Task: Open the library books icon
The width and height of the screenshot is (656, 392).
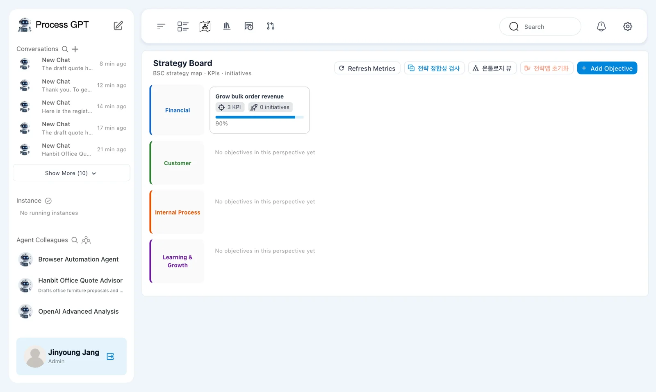Action: tap(227, 26)
